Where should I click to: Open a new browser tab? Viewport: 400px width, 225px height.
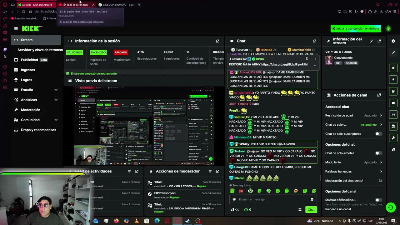(139, 5)
